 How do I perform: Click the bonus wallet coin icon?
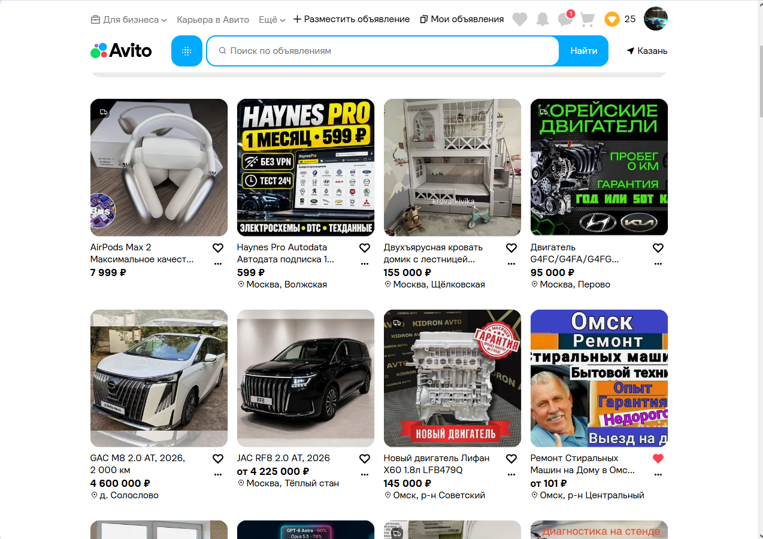611,19
